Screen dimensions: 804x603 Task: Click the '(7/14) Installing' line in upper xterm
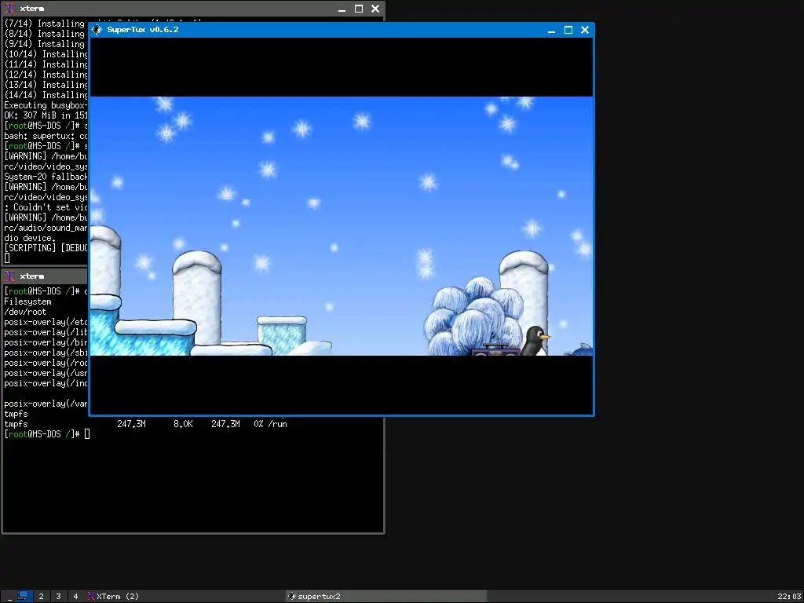point(45,24)
